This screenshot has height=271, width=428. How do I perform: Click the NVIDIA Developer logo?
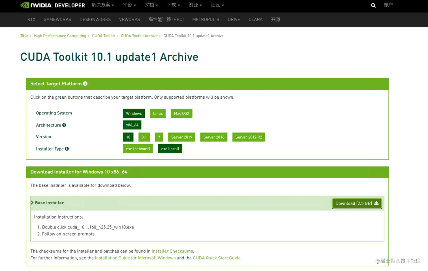click(53, 5)
